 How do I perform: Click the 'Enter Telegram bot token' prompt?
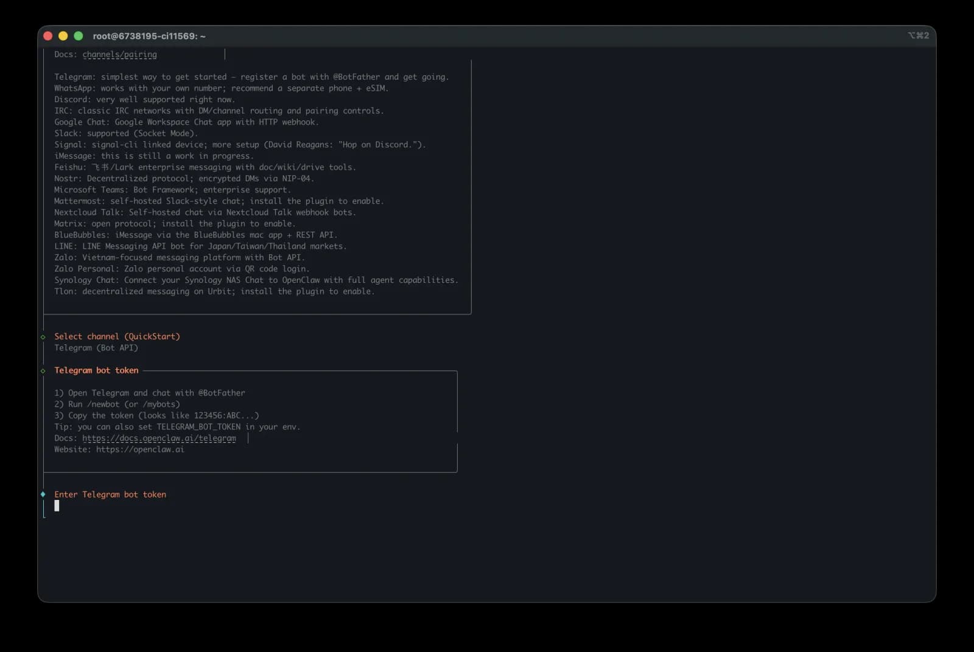(110, 494)
